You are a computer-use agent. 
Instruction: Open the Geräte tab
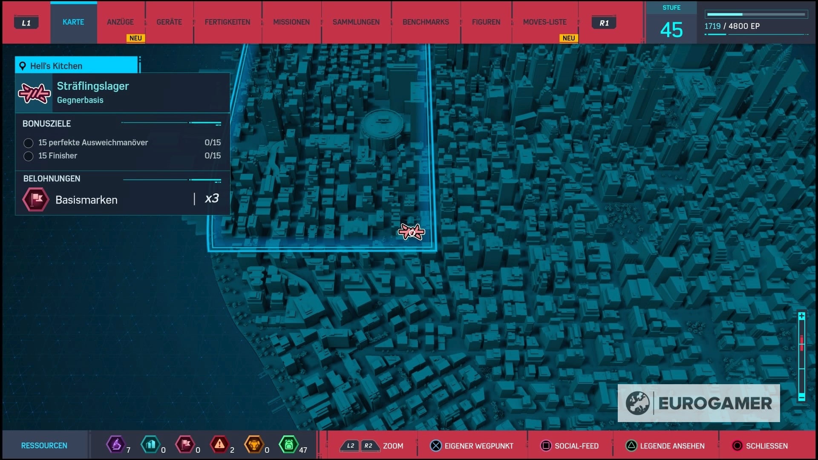click(x=169, y=22)
